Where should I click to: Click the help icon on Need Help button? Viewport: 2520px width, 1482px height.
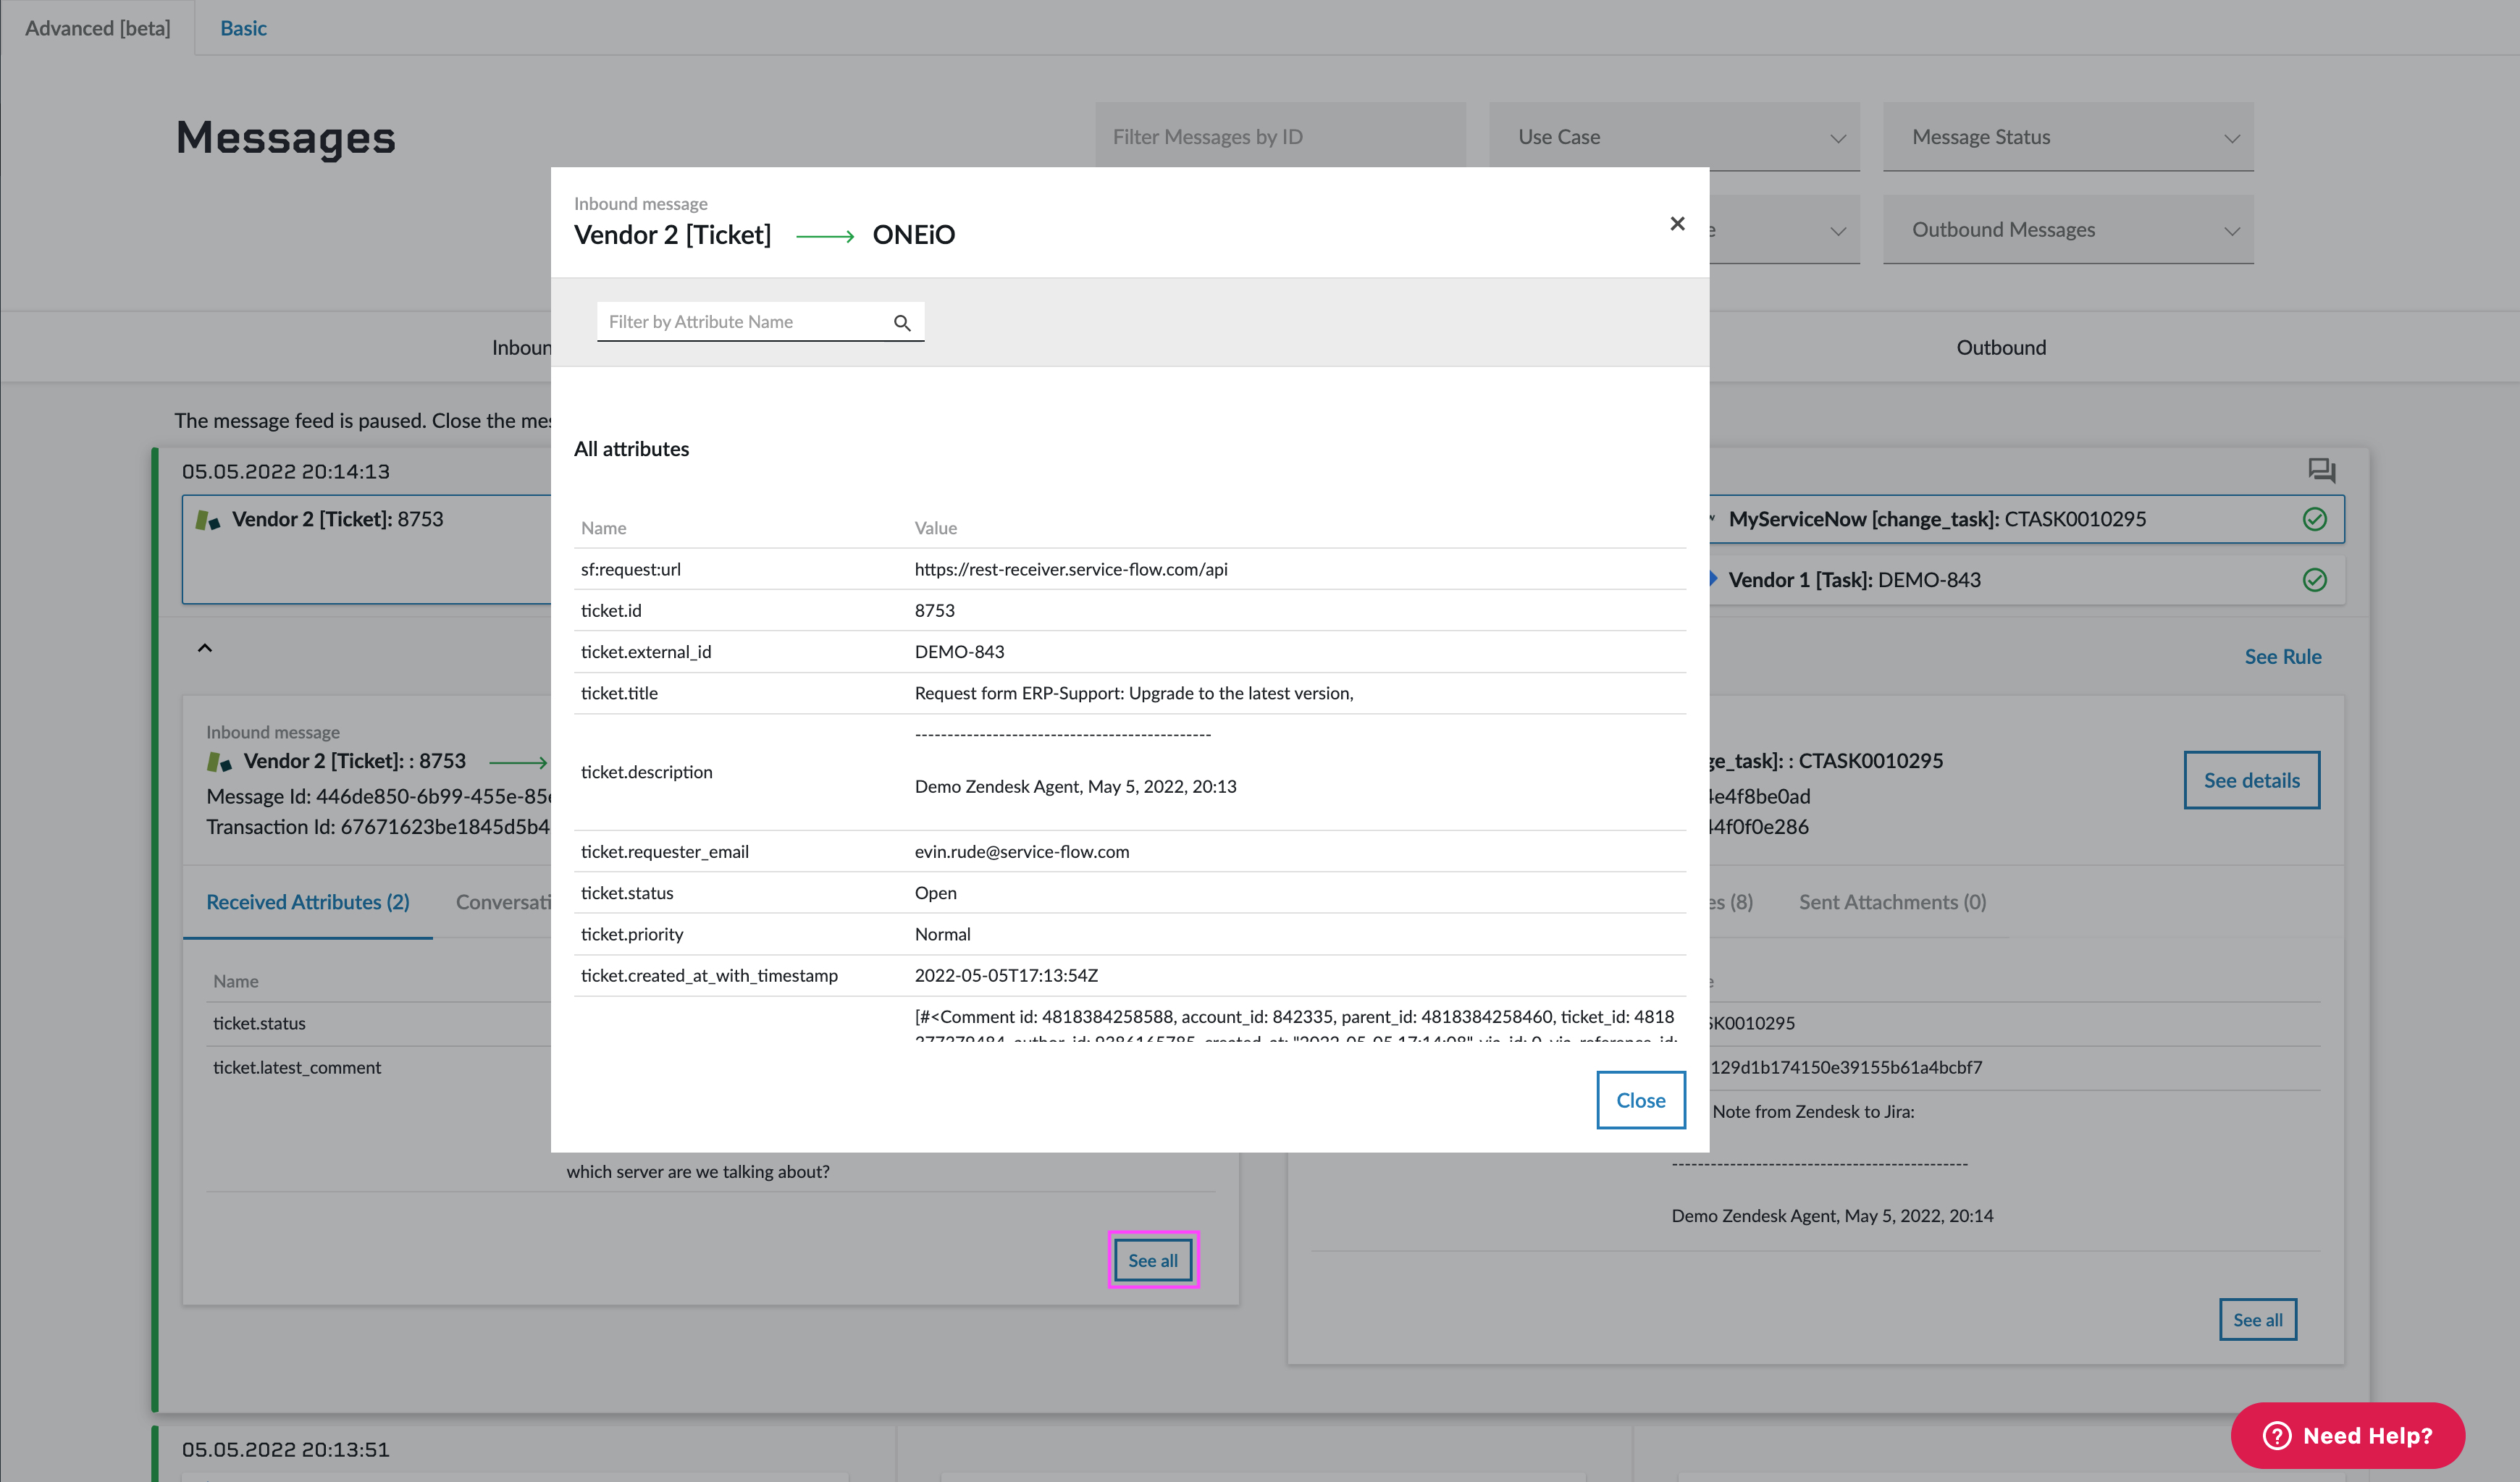(2277, 1435)
